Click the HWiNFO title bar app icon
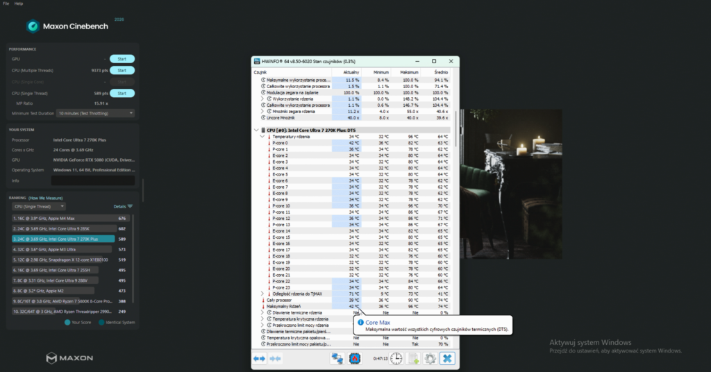Image resolution: width=711 pixels, height=372 pixels. [257, 61]
